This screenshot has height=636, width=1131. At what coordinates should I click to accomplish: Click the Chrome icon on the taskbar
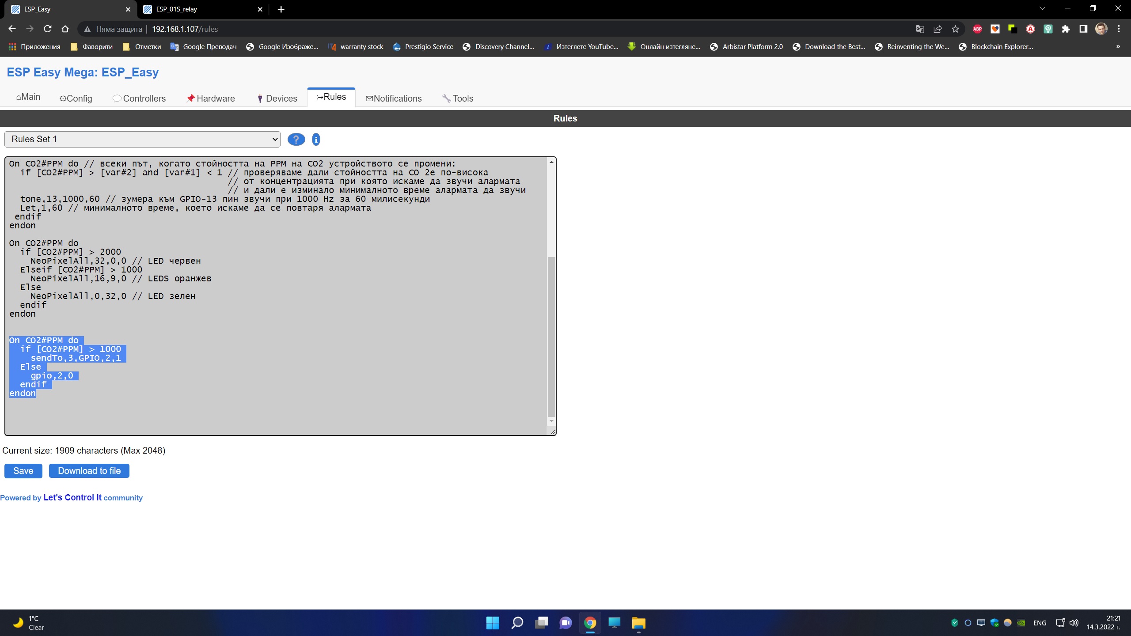tap(590, 623)
